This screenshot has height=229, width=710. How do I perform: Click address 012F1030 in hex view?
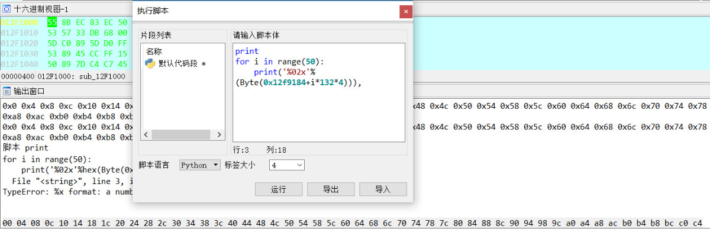(20, 53)
